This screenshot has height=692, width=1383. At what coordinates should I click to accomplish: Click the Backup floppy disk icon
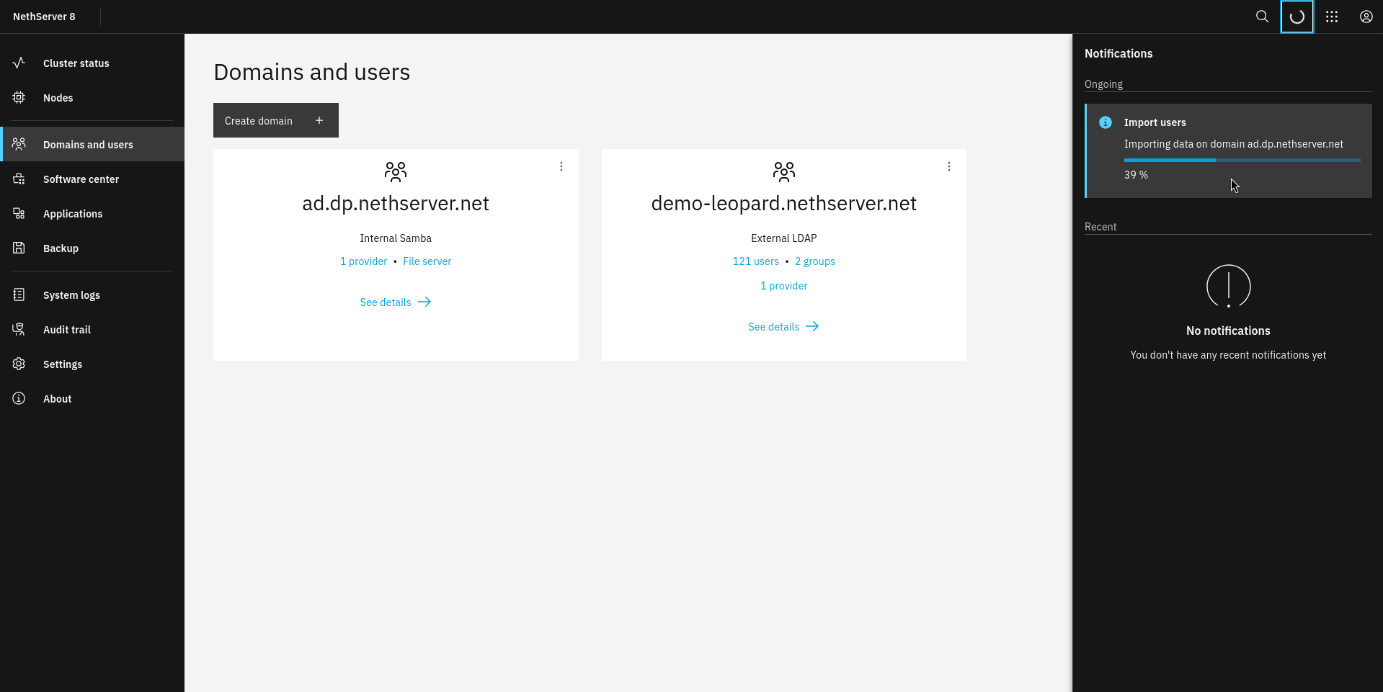pyautogui.click(x=19, y=248)
